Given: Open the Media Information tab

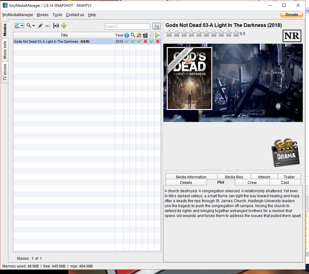Looking at the screenshot, I should pos(191,177).
